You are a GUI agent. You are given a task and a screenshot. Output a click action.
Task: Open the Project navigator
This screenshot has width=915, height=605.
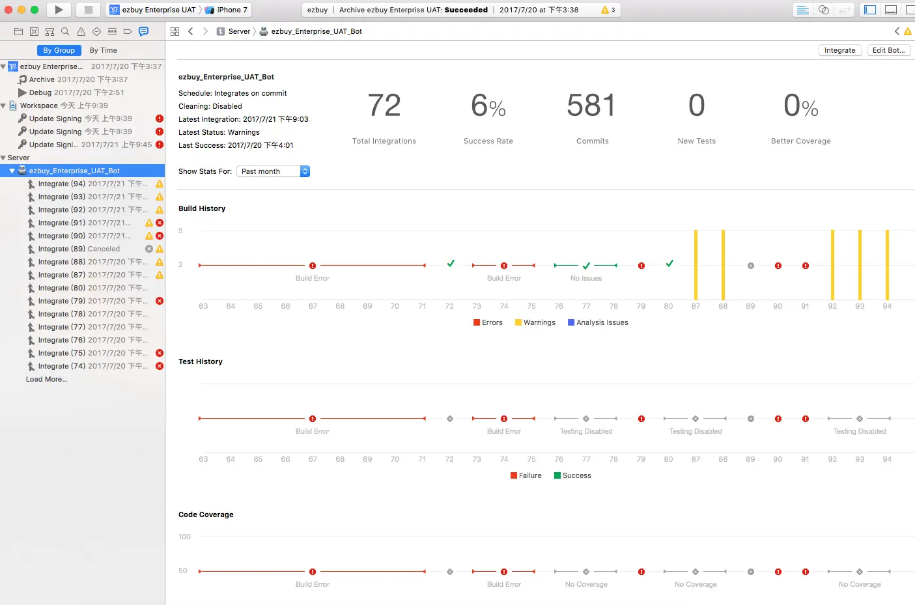click(x=18, y=31)
